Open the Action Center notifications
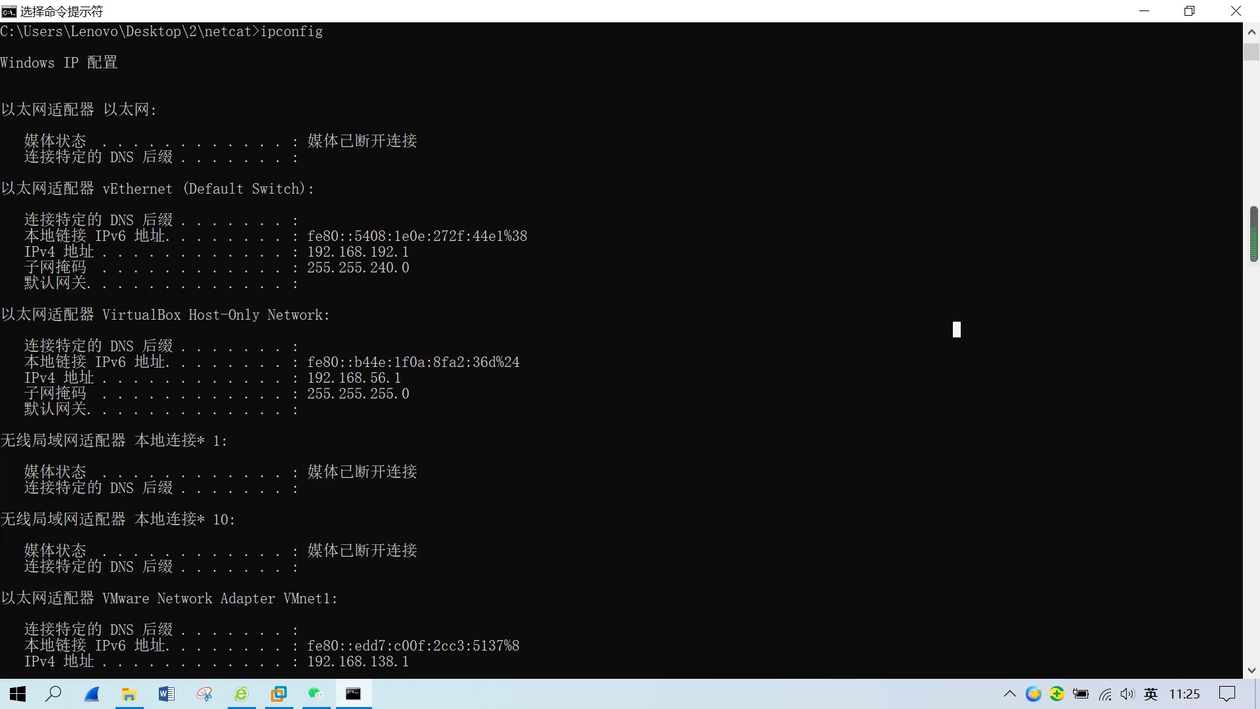Image resolution: width=1260 pixels, height=709 pixels. pyautogui.click(x=1227, y=694)
